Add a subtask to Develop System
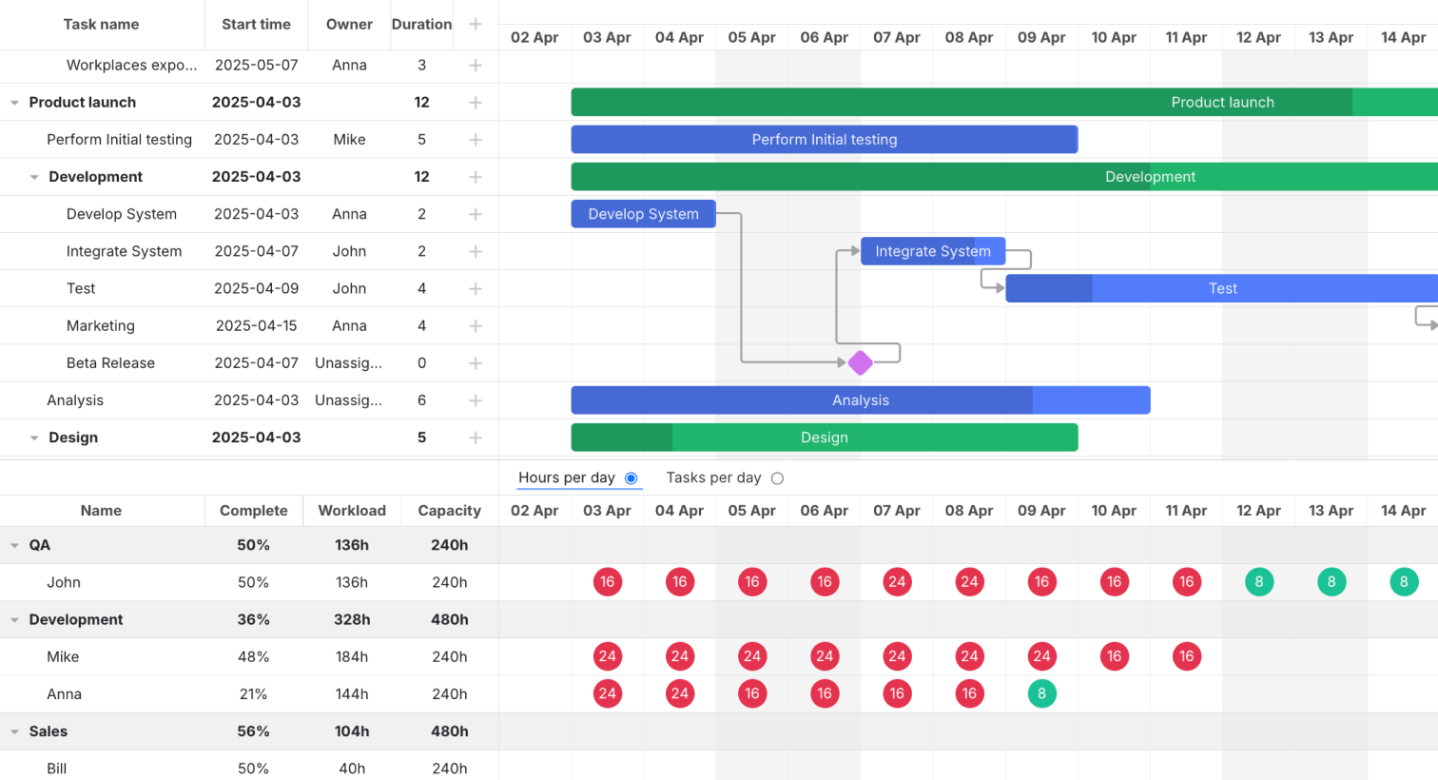 coord(476,214)
